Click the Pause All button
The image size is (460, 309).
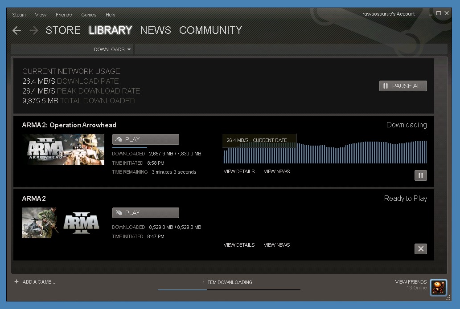(403, 86)
